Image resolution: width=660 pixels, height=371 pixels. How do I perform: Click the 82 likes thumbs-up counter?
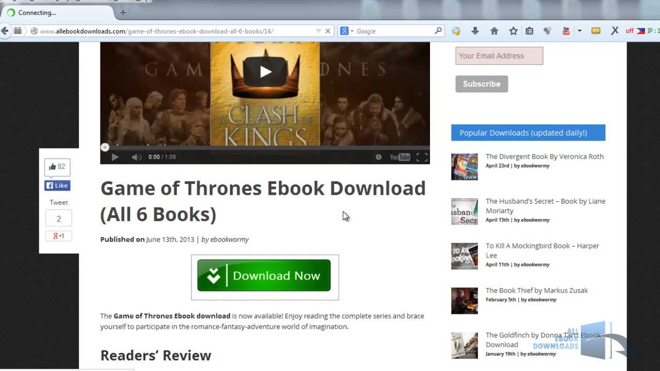pyautogui.click(x=57, y=167)
